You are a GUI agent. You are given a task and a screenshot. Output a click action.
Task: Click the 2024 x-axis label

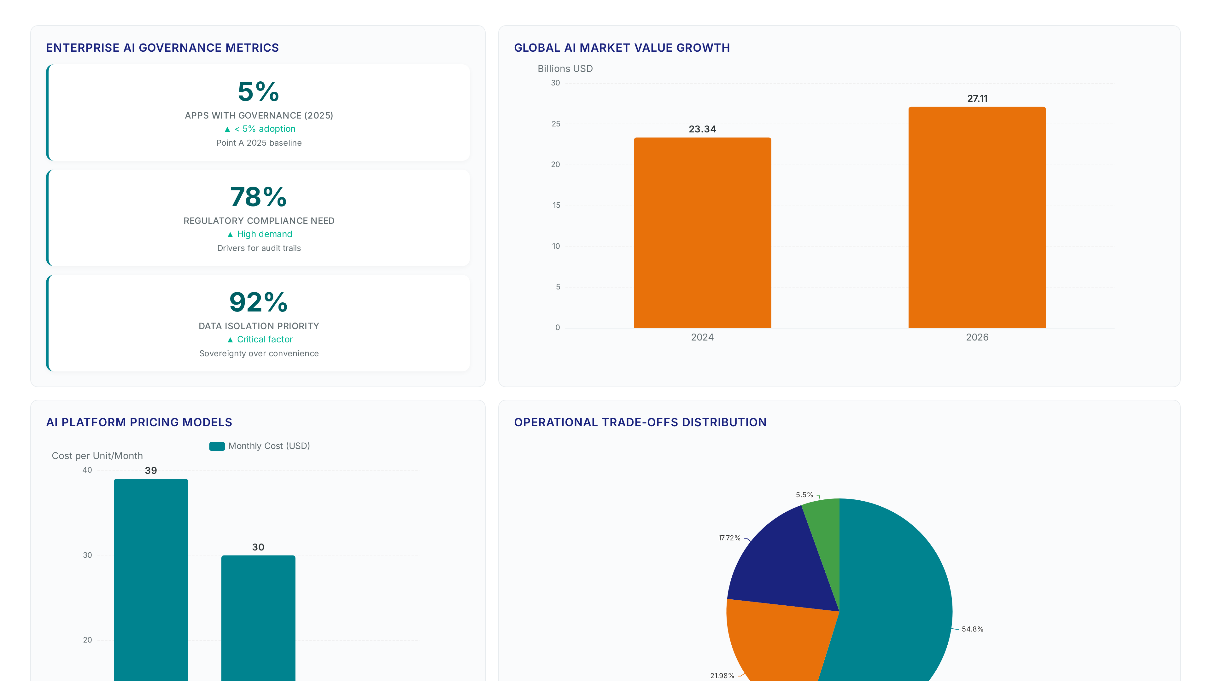click(702, 337)
